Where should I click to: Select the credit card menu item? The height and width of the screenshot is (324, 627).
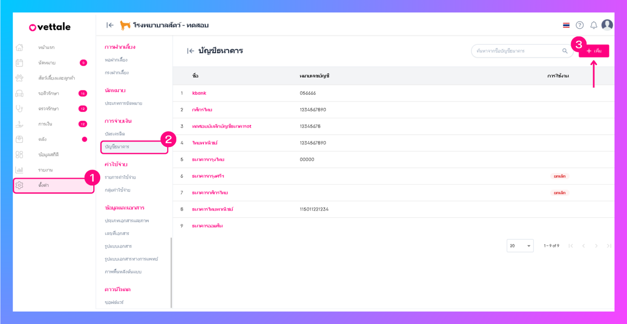tap(115, 134)
